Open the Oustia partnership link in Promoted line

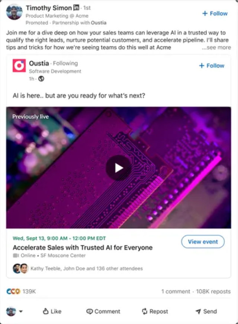click(99, 23)
